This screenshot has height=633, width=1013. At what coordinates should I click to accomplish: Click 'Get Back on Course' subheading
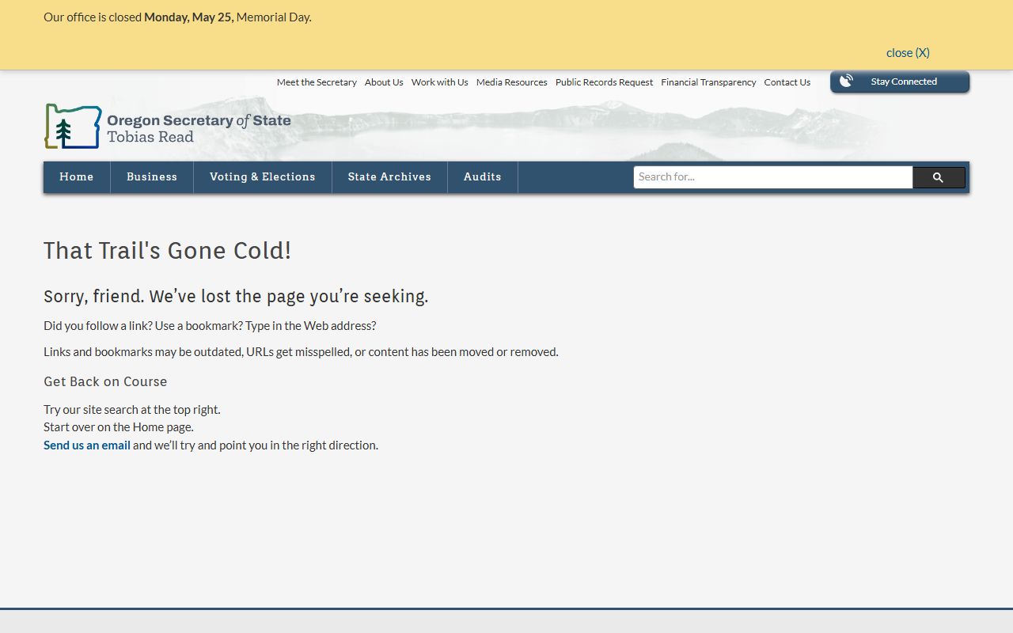tap(105, 381)
